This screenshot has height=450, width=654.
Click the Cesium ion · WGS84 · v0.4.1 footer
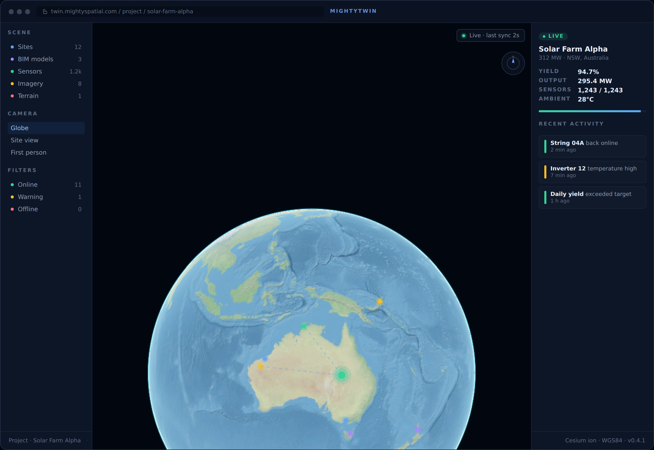click(x=605, y=440)
